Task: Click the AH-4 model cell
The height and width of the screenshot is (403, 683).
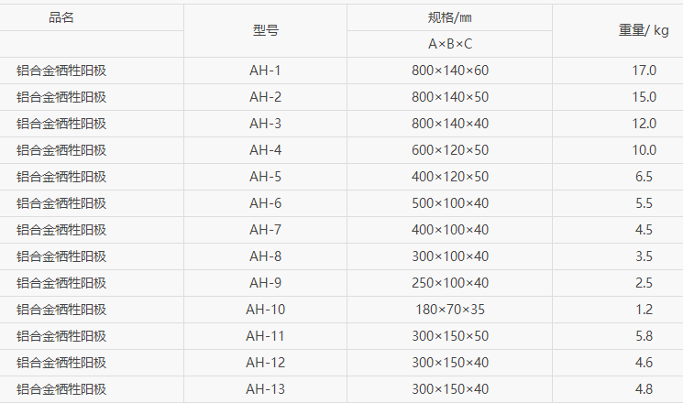Action: tap(266, 150)
